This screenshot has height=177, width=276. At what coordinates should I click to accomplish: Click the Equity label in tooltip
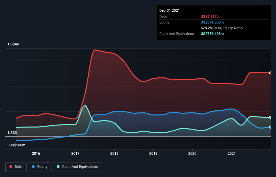click(164, 22)
